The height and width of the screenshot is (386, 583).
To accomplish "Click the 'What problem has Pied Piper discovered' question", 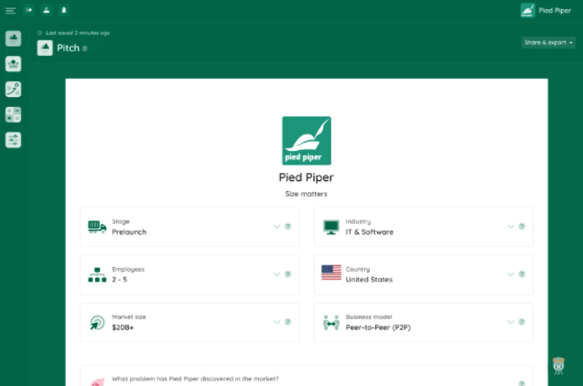I will (x=195, y=379).
